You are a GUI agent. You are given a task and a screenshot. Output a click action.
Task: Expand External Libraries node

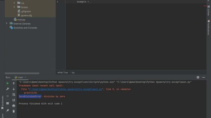tap(7, 23)
